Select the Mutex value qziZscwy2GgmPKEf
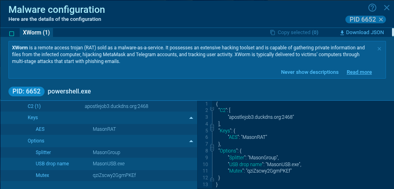Viewport: 394px width, 189px height. 114,175
